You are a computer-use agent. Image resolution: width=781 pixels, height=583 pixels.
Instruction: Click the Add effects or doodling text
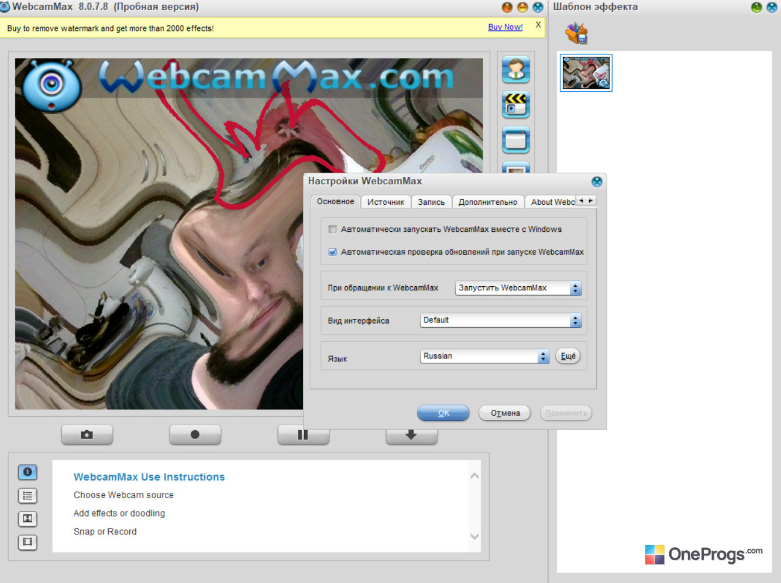click(x=119, y=513)
